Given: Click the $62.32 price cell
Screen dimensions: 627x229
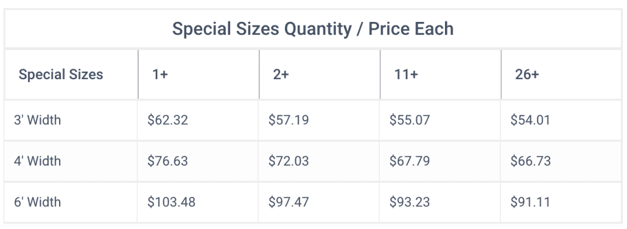Looking at the screenshot, I should pyautogui.click(x=167, y=120).
